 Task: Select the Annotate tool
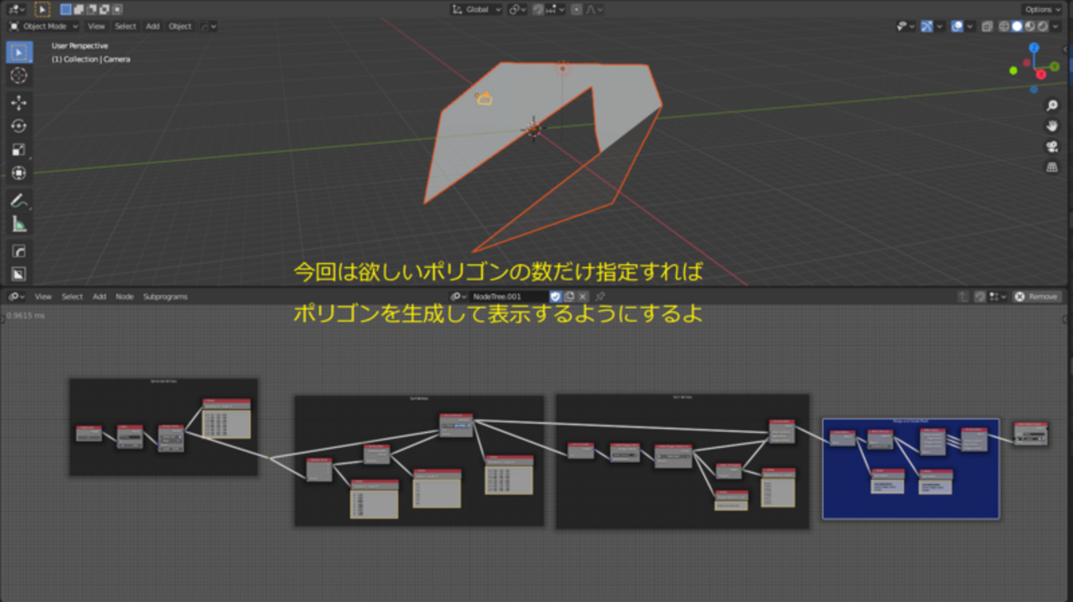(x=19, y=200)
